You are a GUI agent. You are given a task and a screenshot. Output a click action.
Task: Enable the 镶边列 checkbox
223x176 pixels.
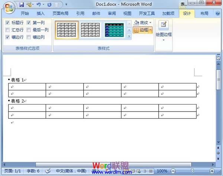click(x=29, y=37)
